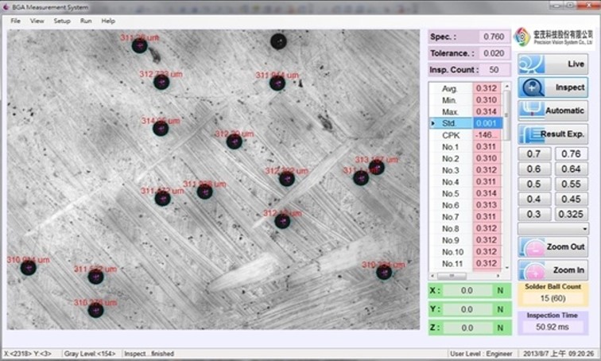Viewport: 601px width, 361px height.
Task: Click the Zoom In button
Action: coord(553,271)
